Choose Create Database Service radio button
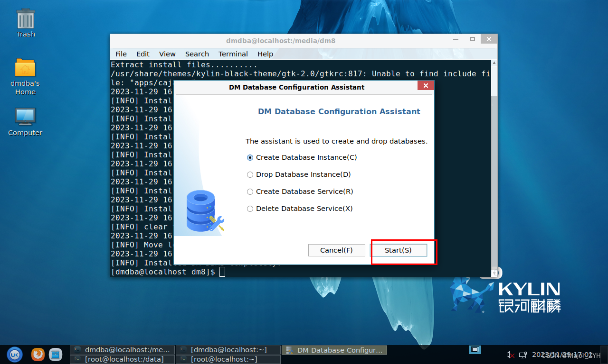Screen dimensions: 608x364 click(250, 191)
